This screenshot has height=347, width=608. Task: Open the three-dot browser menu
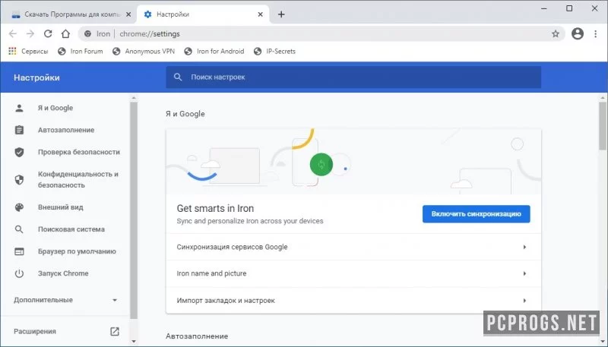pos(596,34)
